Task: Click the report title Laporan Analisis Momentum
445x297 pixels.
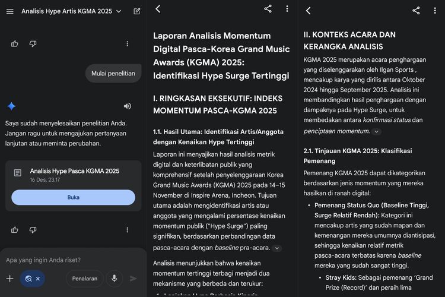Action: 221,56
